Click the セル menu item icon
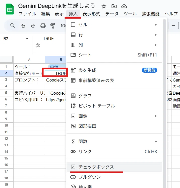 (x=73, y=25)
